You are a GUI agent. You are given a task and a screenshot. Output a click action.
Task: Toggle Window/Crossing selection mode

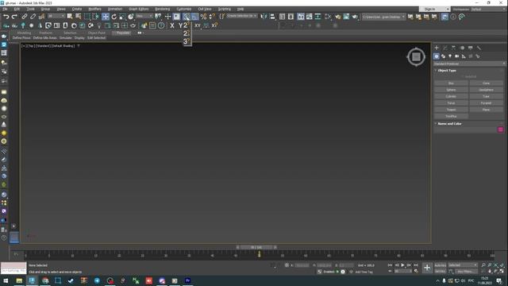[95, 17]
